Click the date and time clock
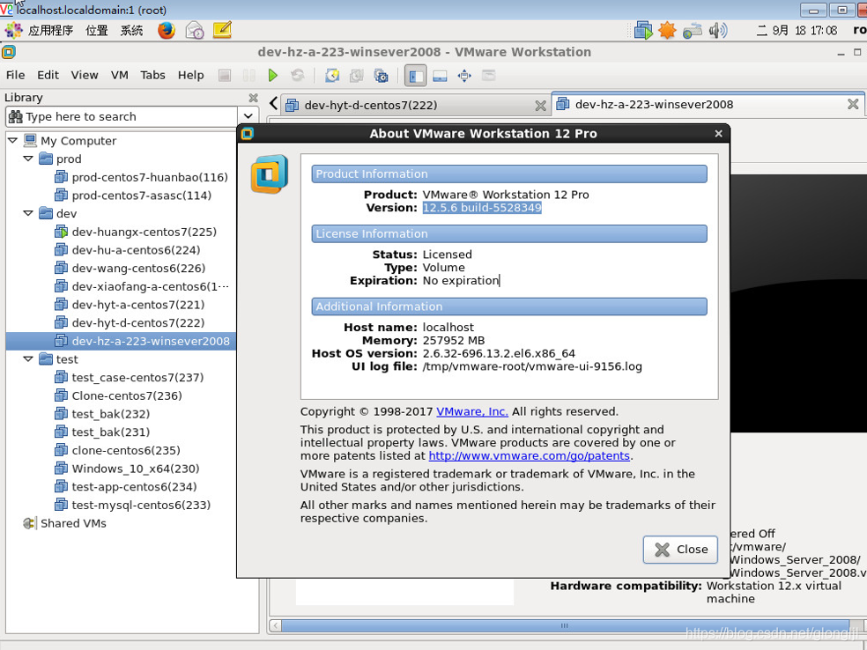Viewport: 867px width, 650px height. (x=797, y=31)
